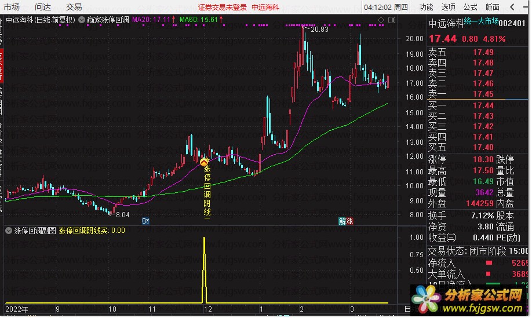Click the MA60: 15.61 indicator label
Viewport: 532px width, 318px height.
coord(201,20)
